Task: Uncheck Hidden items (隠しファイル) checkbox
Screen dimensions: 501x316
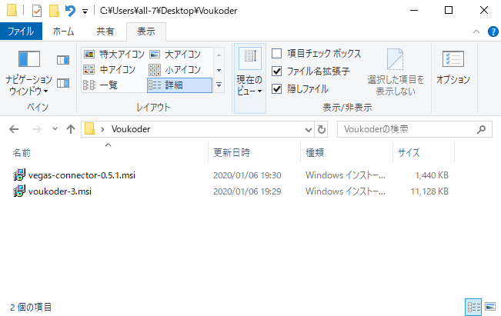Action: (x=277, y=88)
